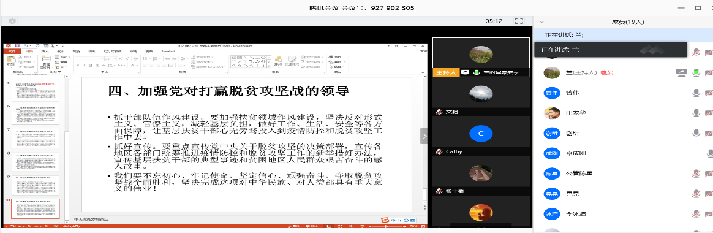Click the green microphone icon of 兰(主持人)
This screenshot has width=713, height=233.
(696, 72)
